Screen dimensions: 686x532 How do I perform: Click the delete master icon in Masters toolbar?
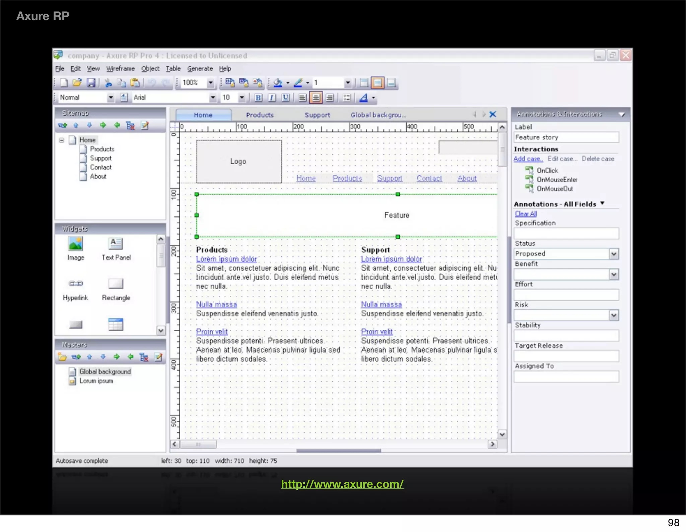(x=144, y=357)
